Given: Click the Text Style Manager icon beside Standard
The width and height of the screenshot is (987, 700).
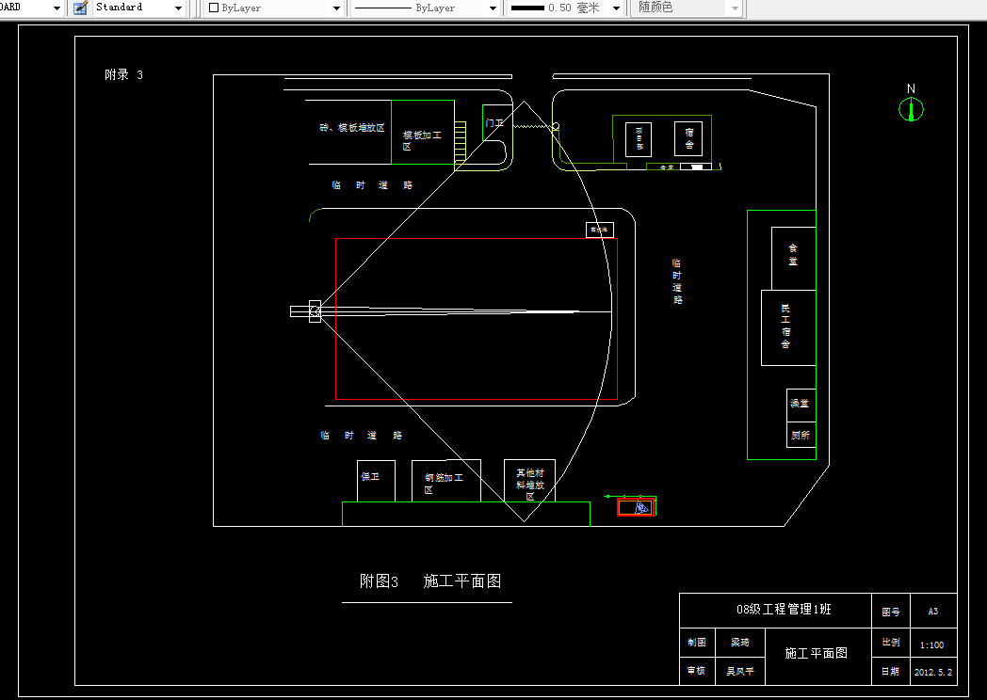Looking at the screenshot, I should [x=80, y=8].
